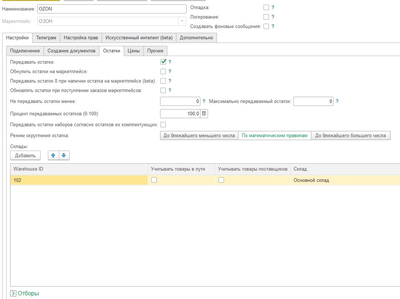Switch to the Дополнительно tab
The width and height of the screenshot is (400, 299).
click(x=196, y=38)
